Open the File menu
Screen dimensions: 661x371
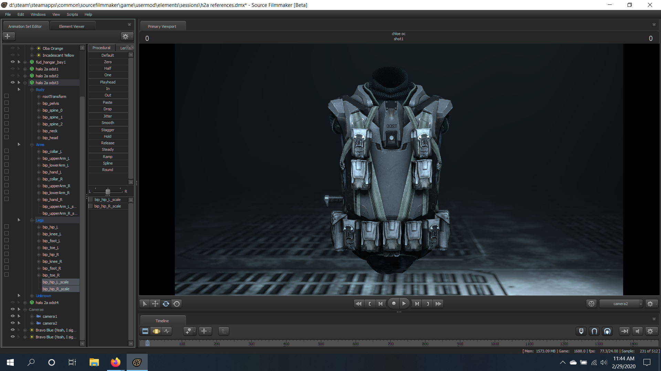8,14
